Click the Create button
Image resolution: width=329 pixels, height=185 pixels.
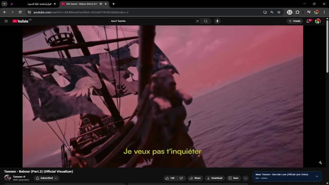(x=295, y=21)
